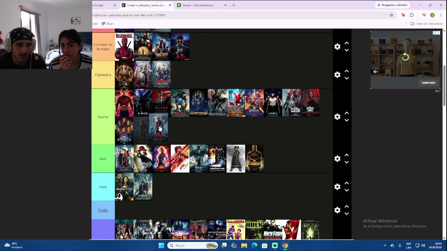Viewport: 447px width, 251px height.
Task: Open the Chrome three-dot menu
Action: click(x=441, y=15)
